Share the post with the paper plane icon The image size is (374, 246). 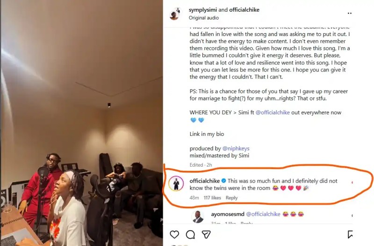pos(206,235)
